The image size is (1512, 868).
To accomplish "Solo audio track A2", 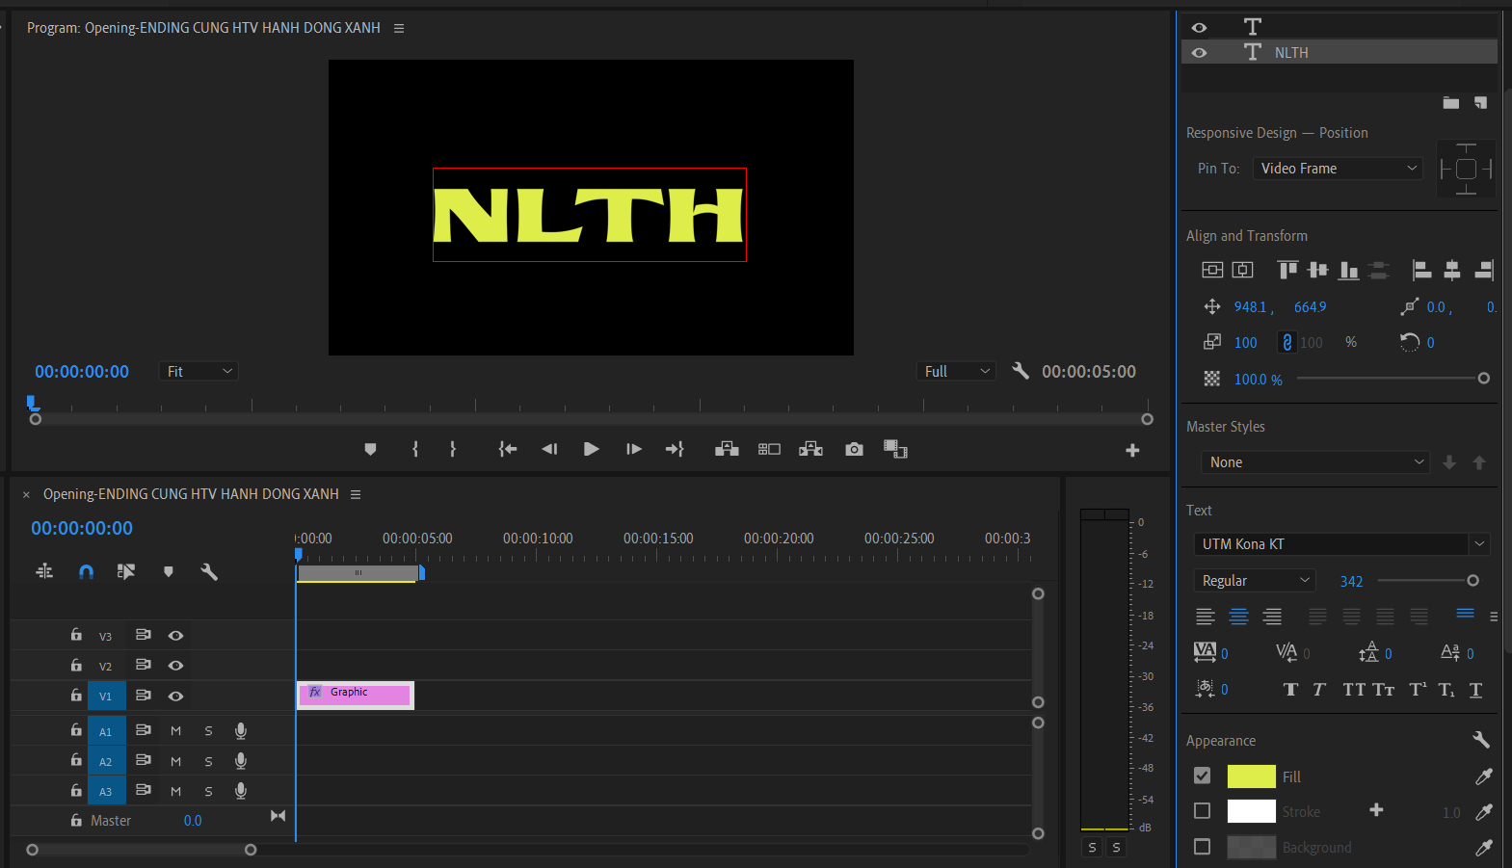I will [208, 761].
